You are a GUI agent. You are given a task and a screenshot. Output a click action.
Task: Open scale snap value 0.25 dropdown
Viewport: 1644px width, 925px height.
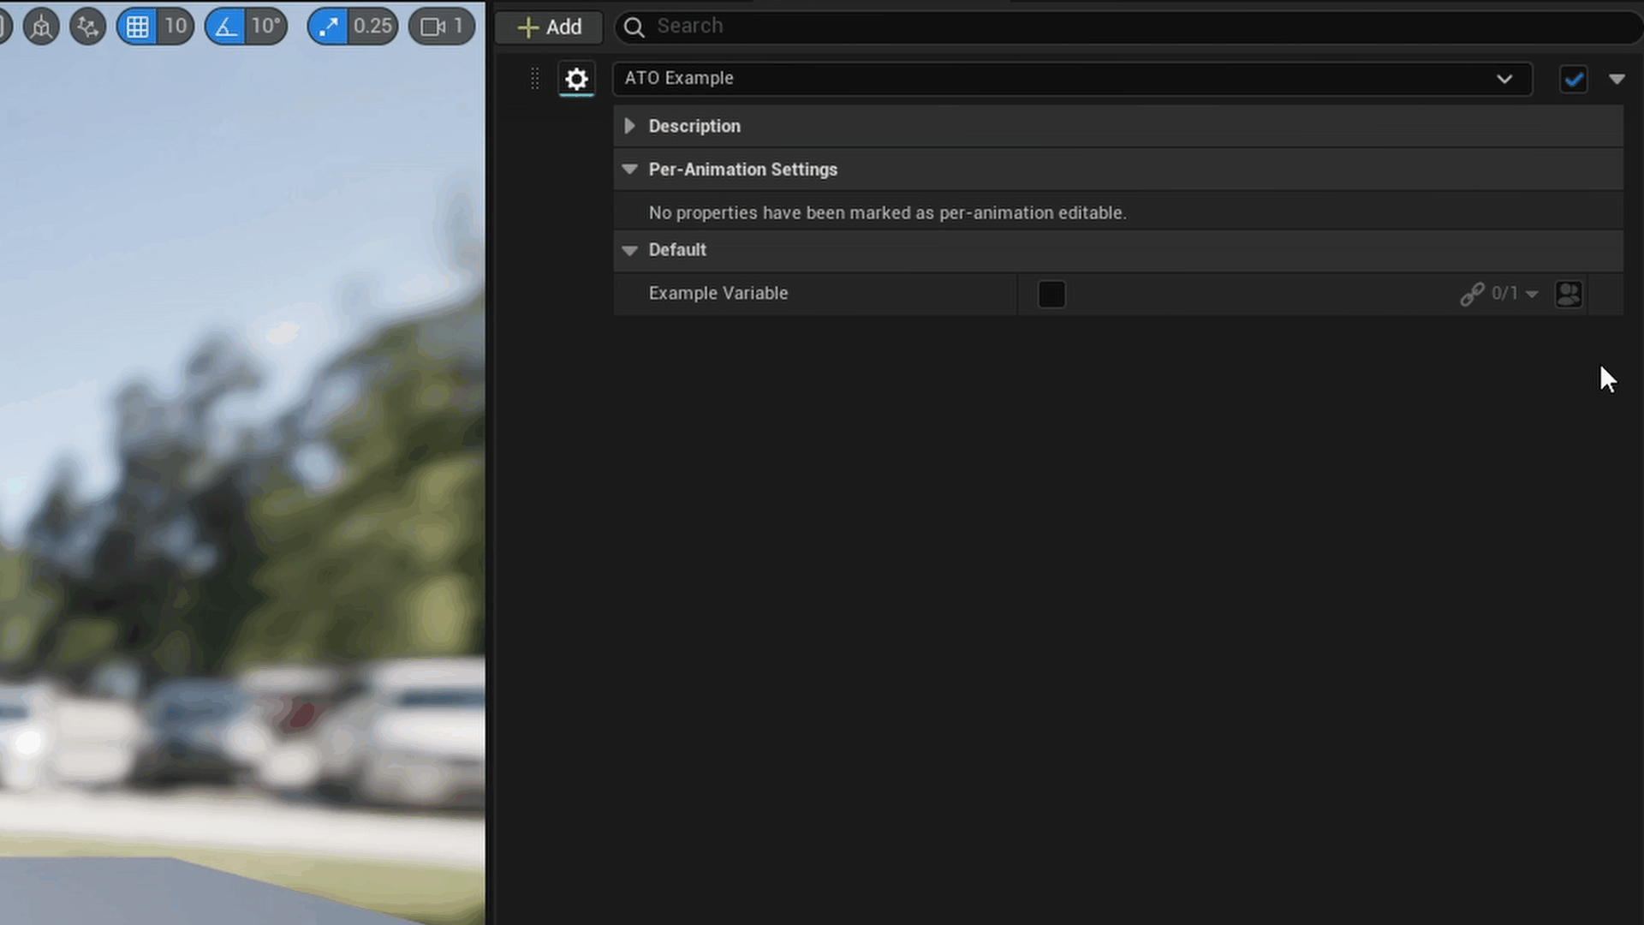[373, 27]
